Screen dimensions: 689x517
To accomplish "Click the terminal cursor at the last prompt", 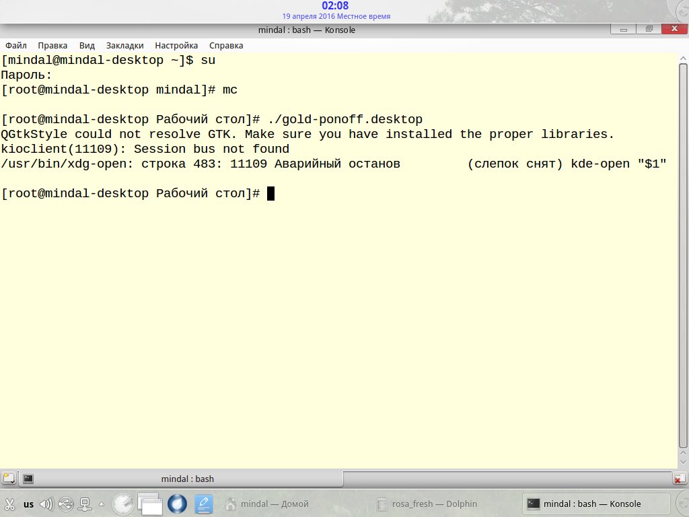I will pyautogui.click(x=270, y=193).
